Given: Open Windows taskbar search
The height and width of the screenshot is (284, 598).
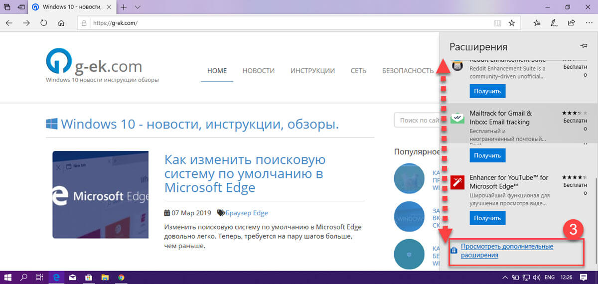Looking at the screenshot, I should (23, 278).
